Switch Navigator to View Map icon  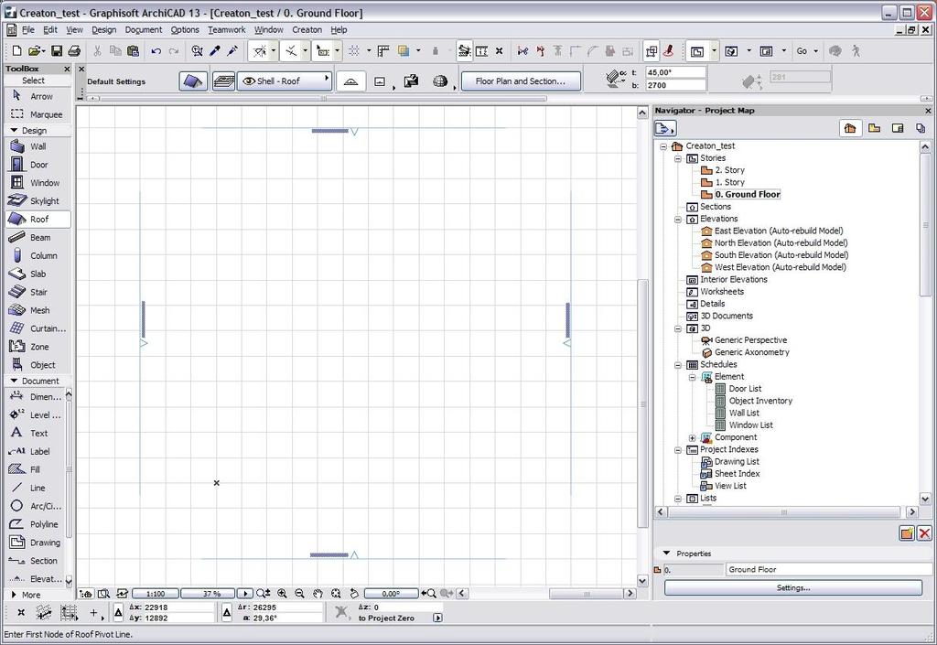coord(874,128)
